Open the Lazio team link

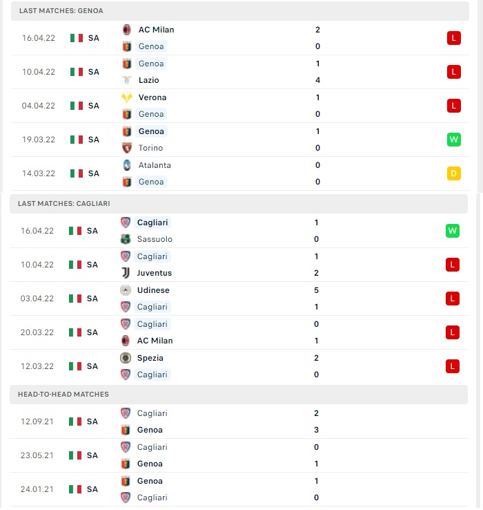click(149, 80)
